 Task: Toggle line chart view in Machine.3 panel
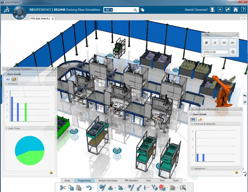click(8, 79)
